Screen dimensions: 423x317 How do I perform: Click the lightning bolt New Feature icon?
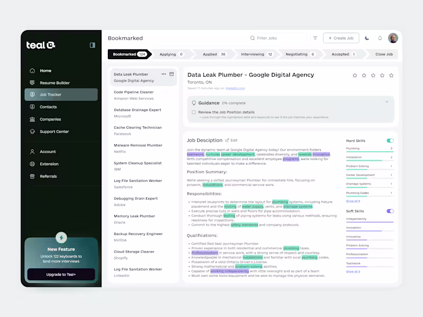[61, 237]
